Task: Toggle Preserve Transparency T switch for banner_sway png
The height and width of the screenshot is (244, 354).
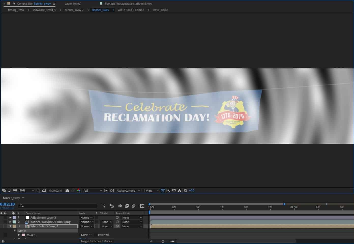Action: pos(97,222)
